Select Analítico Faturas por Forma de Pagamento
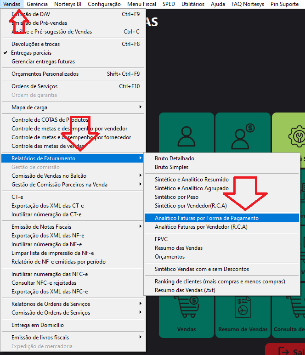Image resolution: width=305 pixels, height=355 pixels. 207,218
